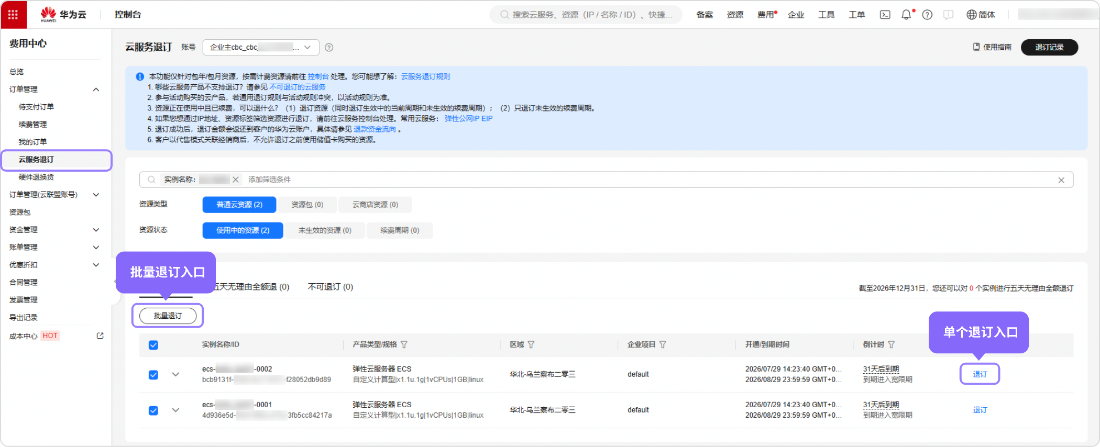Image resolution: width=1100 pixels, height=447 pixels.
Task: Focus the top search cloud services field
Action: (x=586, y=15)
